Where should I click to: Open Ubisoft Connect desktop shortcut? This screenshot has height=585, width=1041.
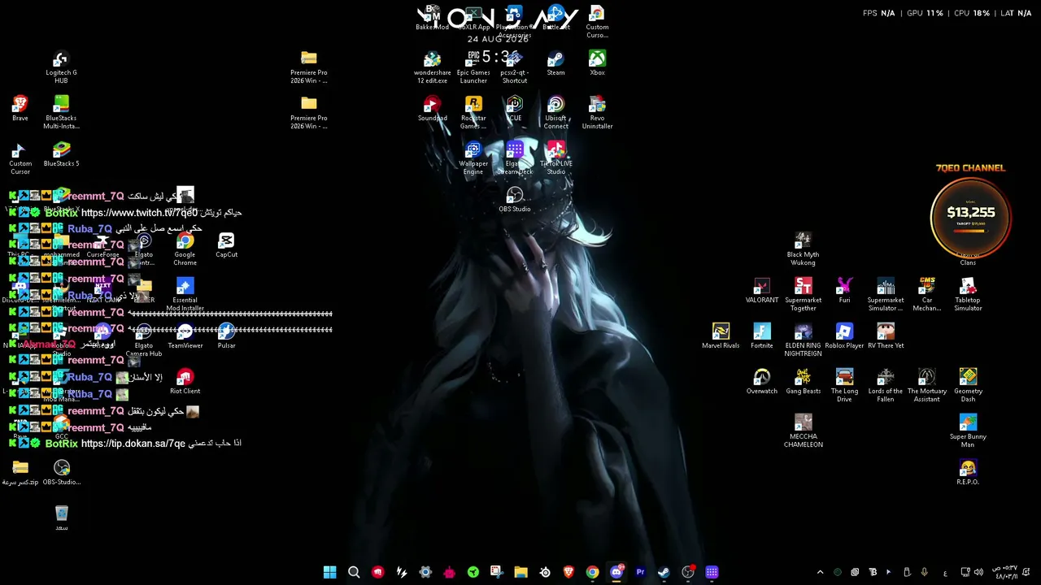[556, 113]
